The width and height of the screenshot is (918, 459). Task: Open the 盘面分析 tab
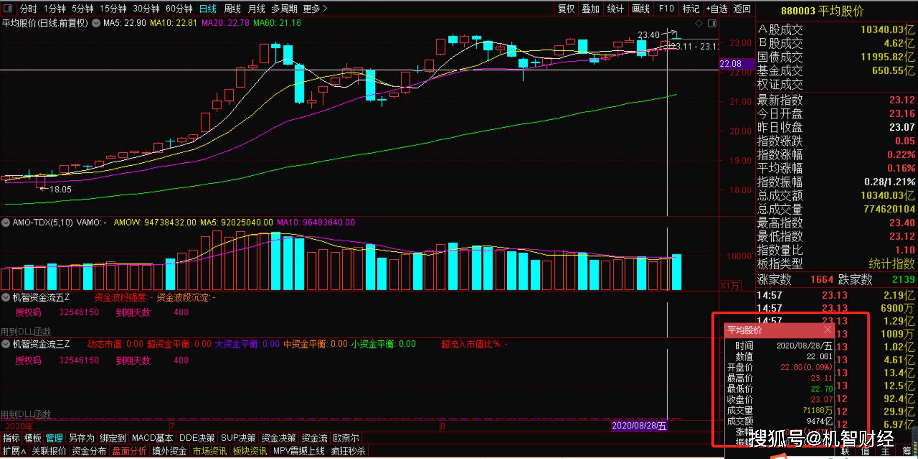[x=129, y=451]
